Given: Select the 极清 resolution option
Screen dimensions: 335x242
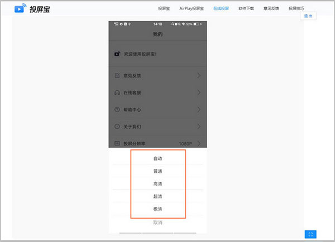Looking at the screenshot, I should pos(157,209).
